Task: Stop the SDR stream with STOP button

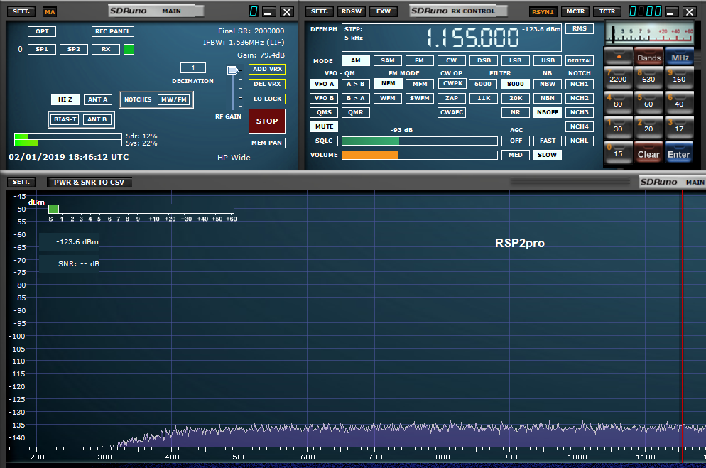Action: pos(267,121)
